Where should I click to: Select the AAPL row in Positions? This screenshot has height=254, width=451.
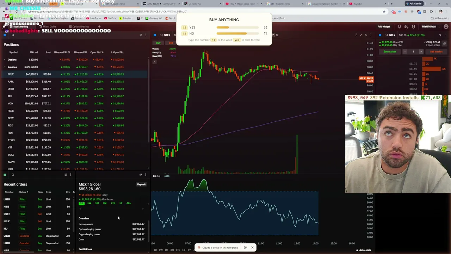click(x=75, y=81)
